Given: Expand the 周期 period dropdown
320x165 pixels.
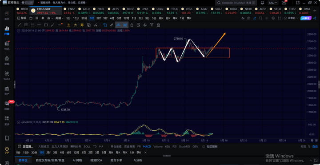Looking at the screenshot, I should (x=59, y=18).
